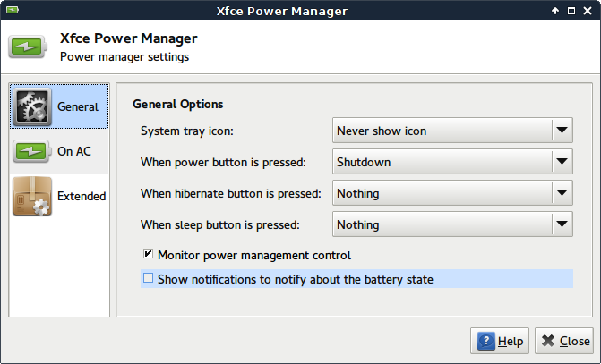Roll up window with title bar arrow
This screenshot has height=364, width=601.
point(555,11)
